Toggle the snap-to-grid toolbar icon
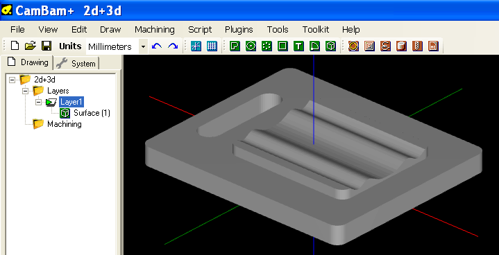The width and height of the screenshot is (499, 255). (196, 46)
